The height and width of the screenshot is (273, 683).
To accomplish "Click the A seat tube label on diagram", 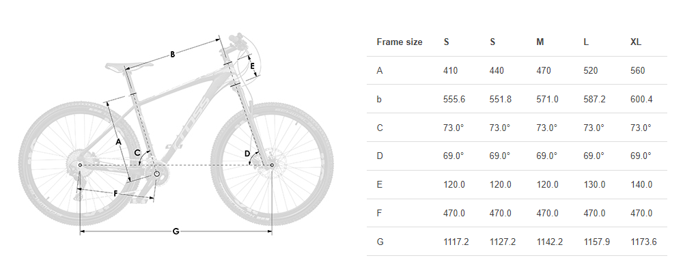I will point(118,141).
